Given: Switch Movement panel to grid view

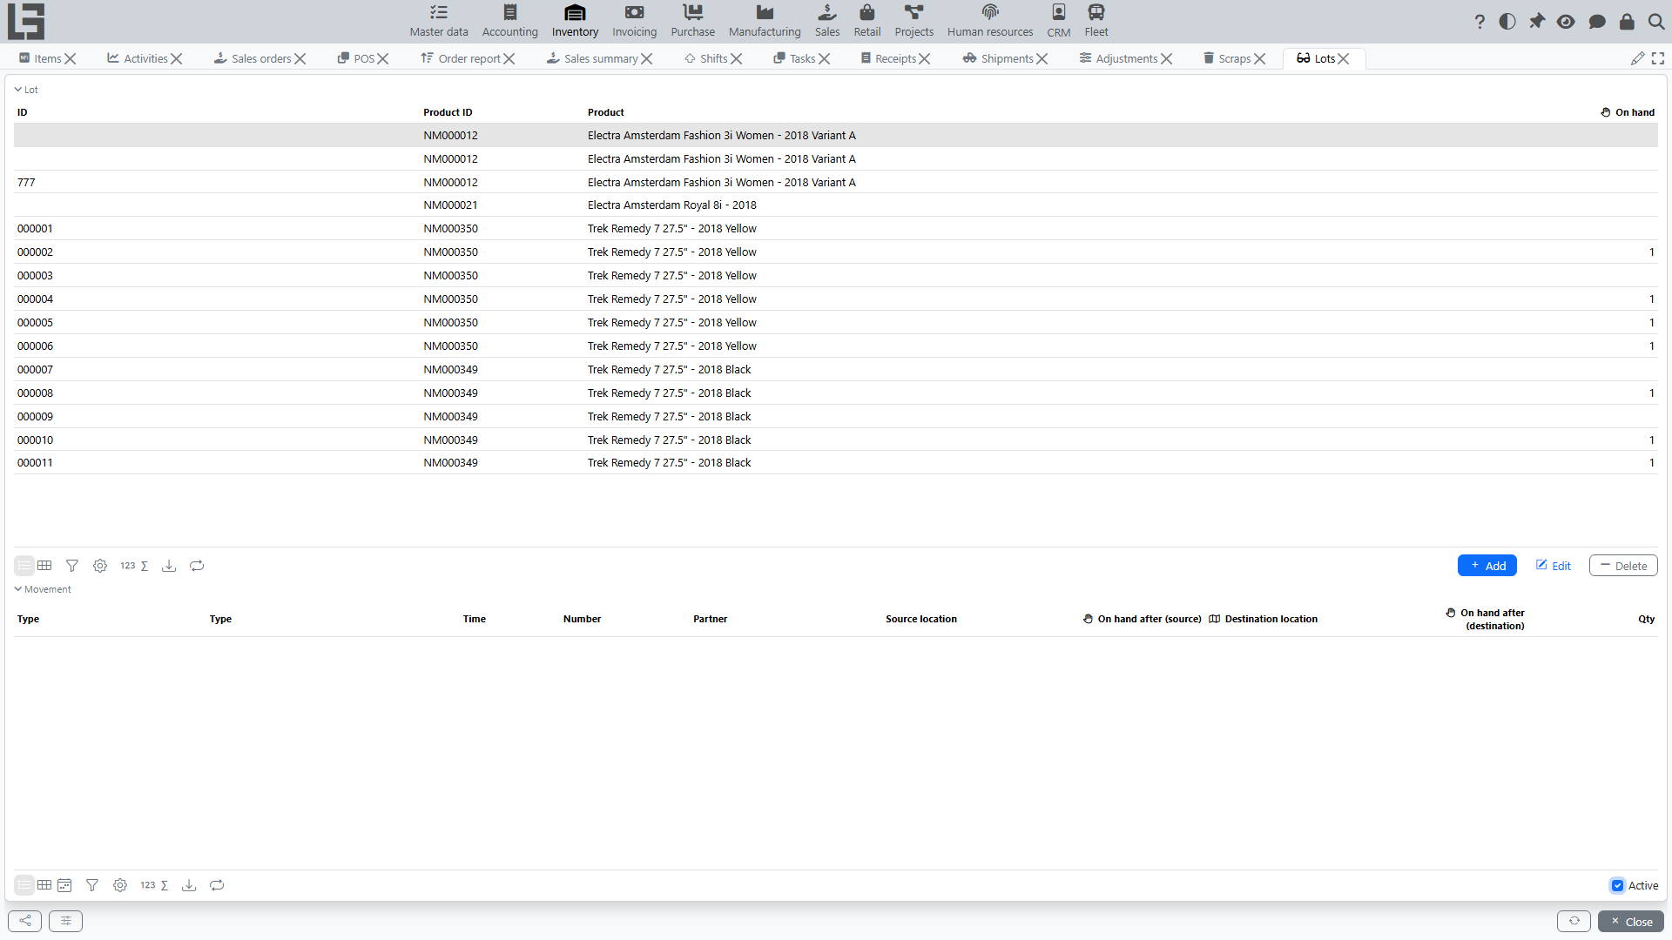Looking at the screenshot, I should click(44, 885).
